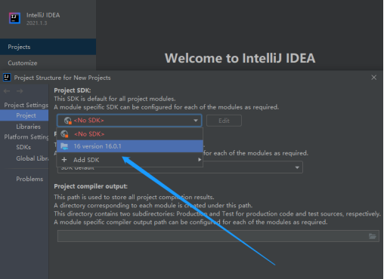Image resolution: width=384 pixels, height=279 pixels.
Task: Open the Projects tab in Welcome window
Action: pyautogui.click(x=48, y=47)
